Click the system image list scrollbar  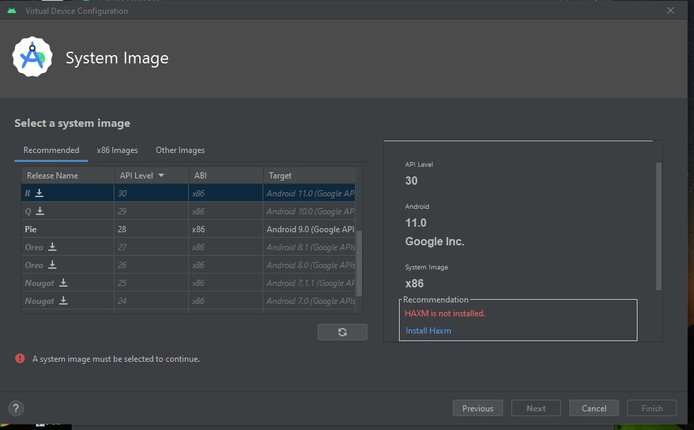[x=359, y=262]
